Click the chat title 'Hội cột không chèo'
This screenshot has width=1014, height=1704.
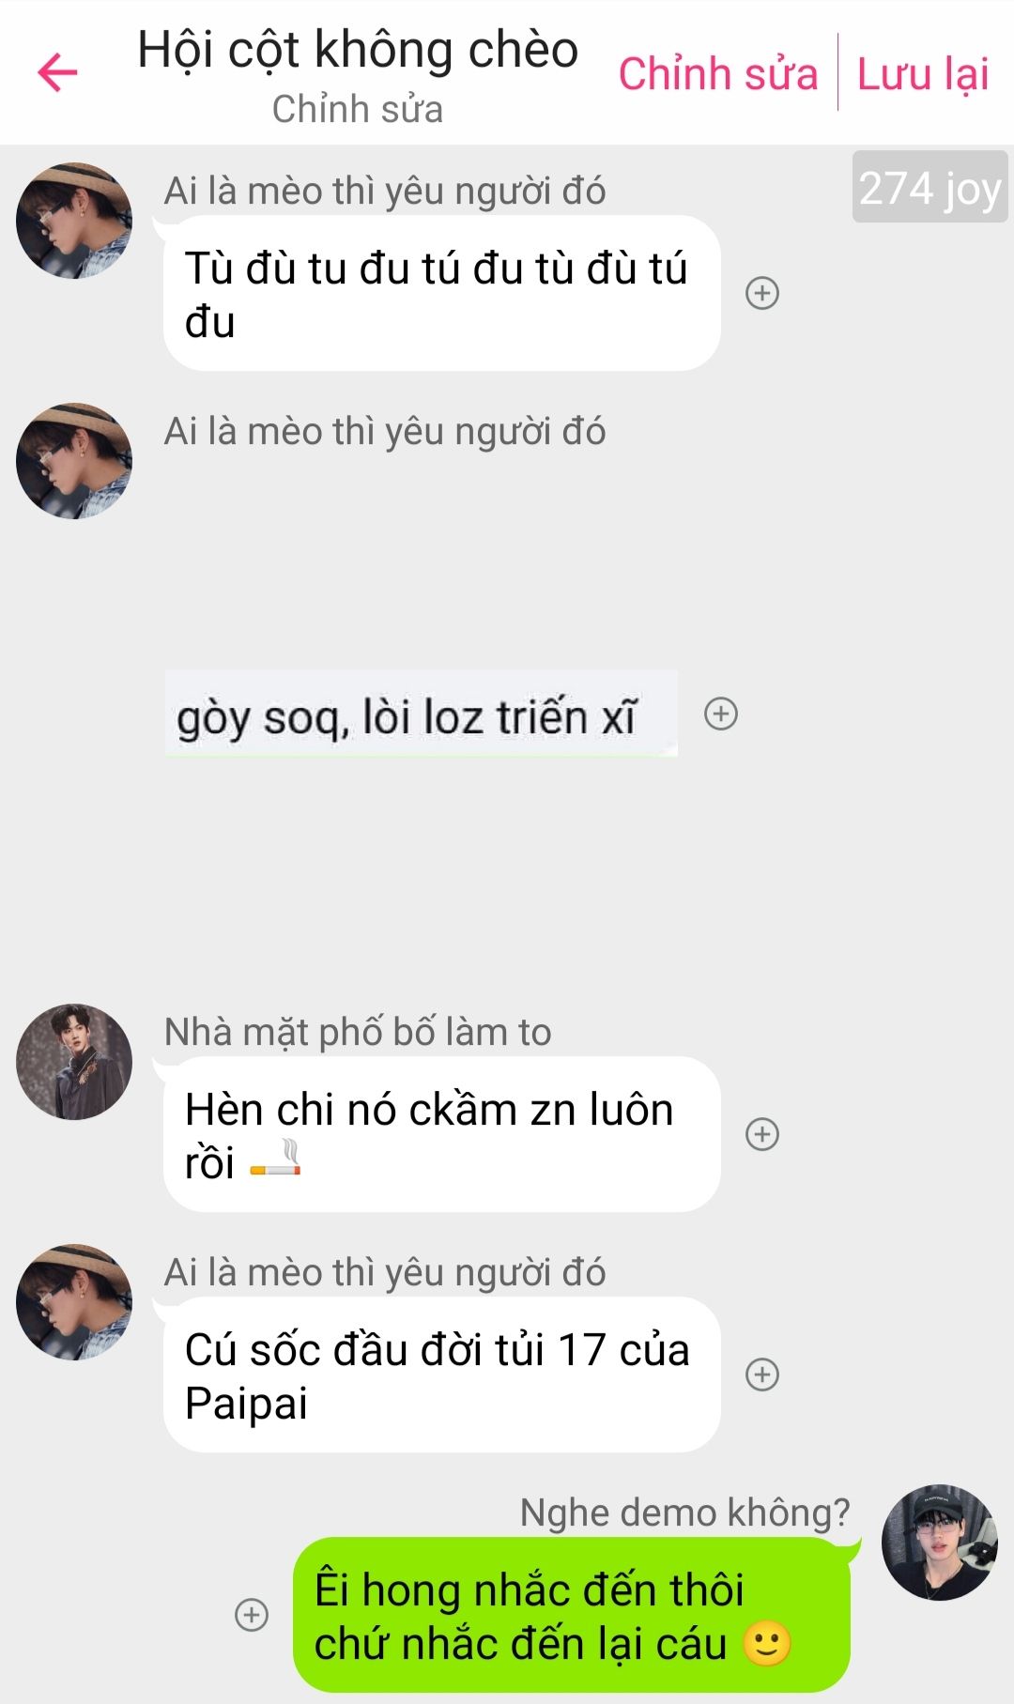(x=358, y=50)
